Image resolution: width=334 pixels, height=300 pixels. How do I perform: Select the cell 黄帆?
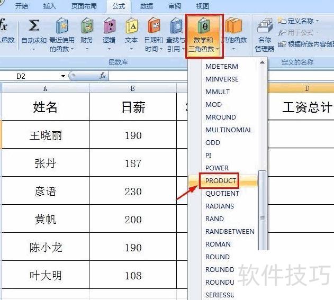pyautogui.click(x=46, y=219)
